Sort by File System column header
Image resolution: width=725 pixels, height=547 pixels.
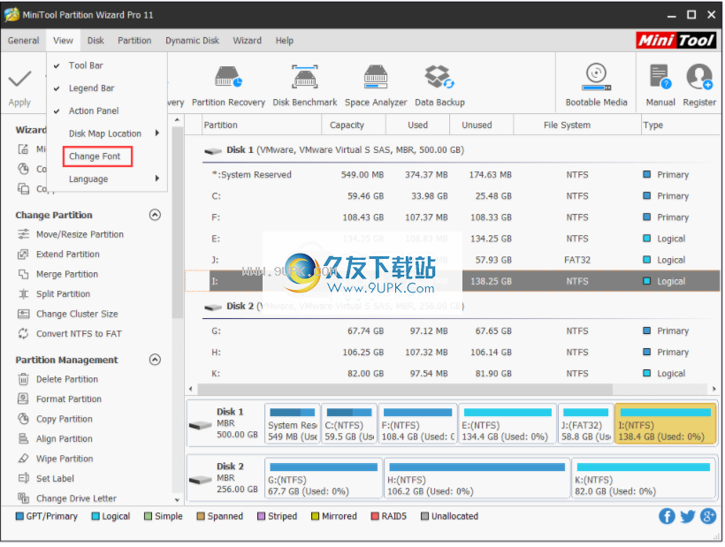(x=577, y=125)
